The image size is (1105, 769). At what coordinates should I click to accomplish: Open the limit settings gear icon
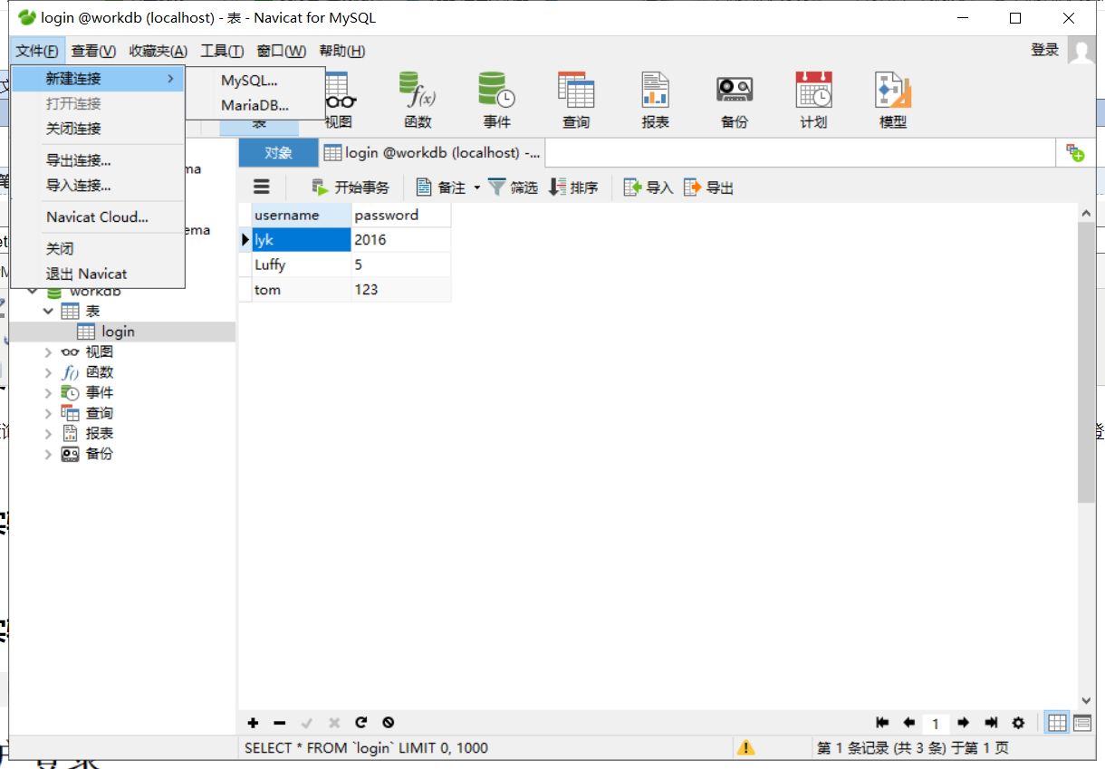coord(1018,723)
